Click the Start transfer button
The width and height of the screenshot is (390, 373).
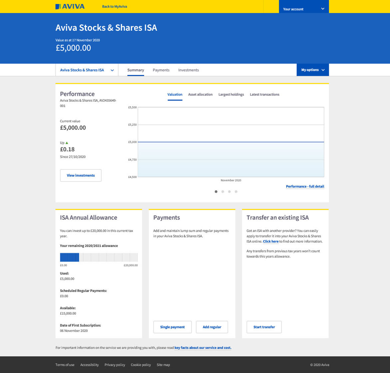[264, 327]
